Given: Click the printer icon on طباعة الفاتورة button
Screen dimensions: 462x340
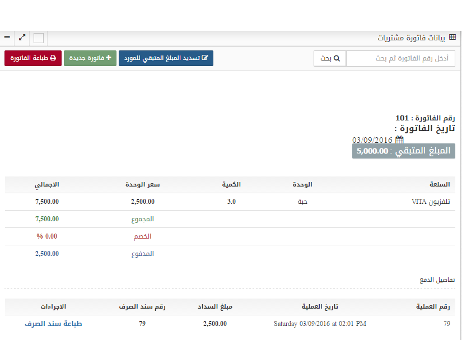Looking at the screenshot, I should [53, 58].
